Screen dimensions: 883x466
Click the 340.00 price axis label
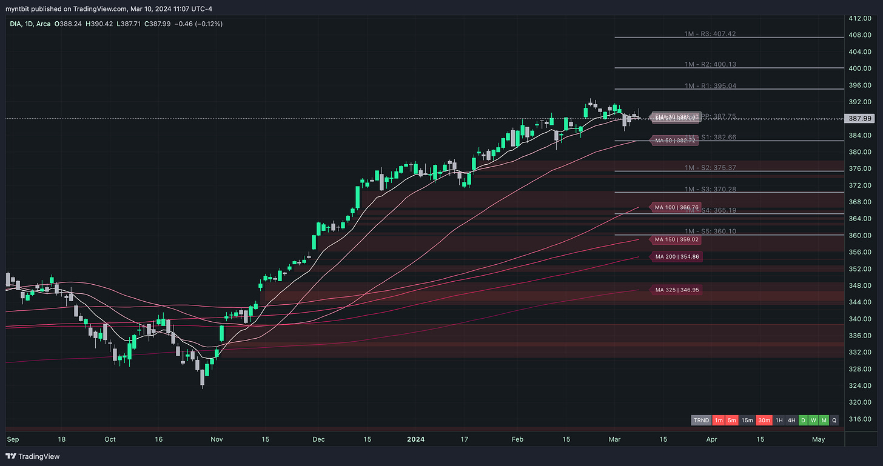tap(860, 319)
